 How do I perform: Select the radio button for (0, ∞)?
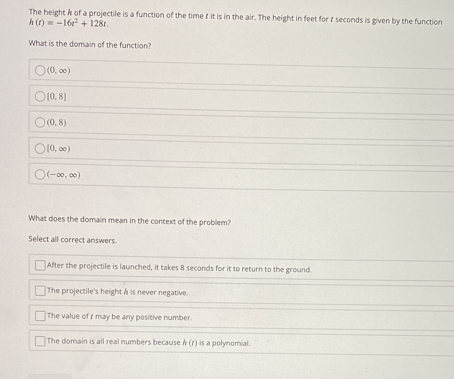click(x=40, y=71)
